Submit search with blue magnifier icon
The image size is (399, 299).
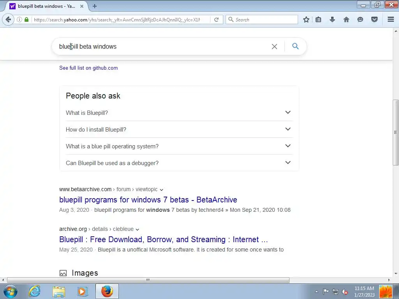pyautogui.click(x=295, y=46)
